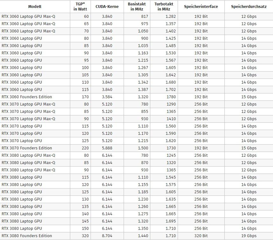Click the Basistakt value 1.350
This screenshot has height=240, width=273.
tap(143, 229)
